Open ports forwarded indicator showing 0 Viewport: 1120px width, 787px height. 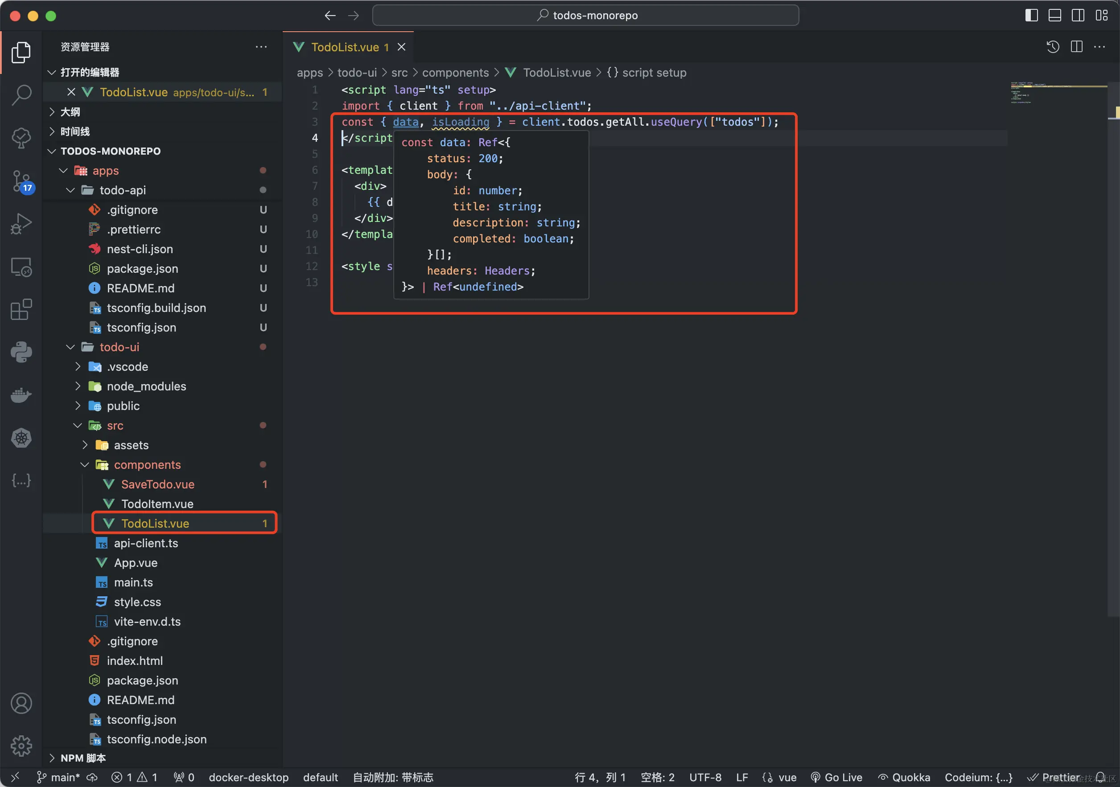(184, 777)
